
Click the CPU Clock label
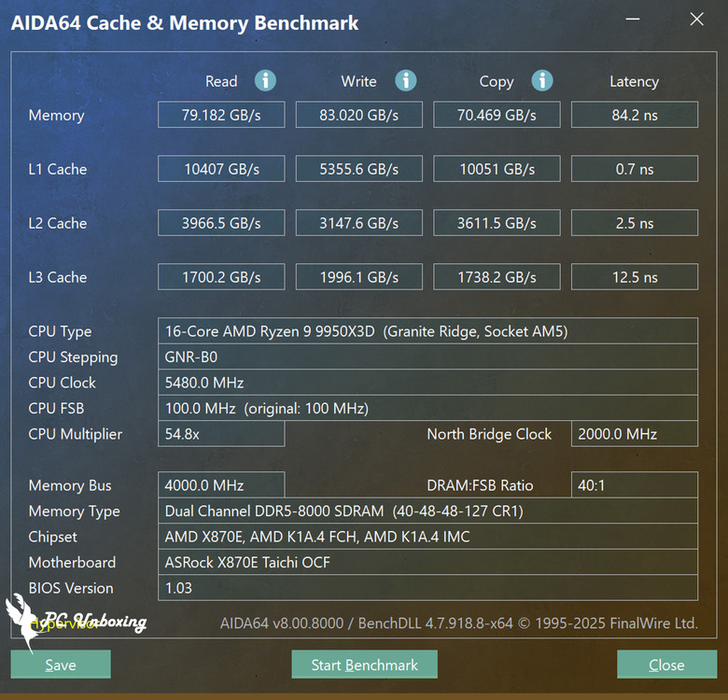click(62, 383)
